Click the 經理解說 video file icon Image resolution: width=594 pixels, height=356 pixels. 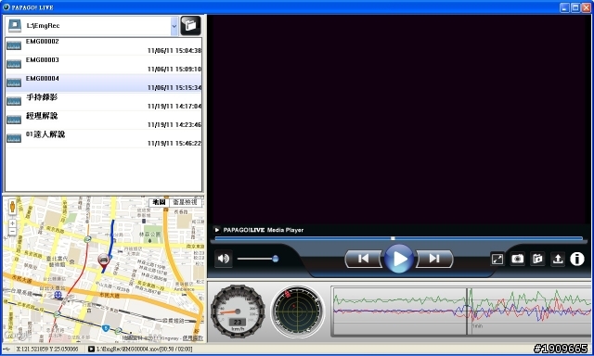(x=14, y=120)
